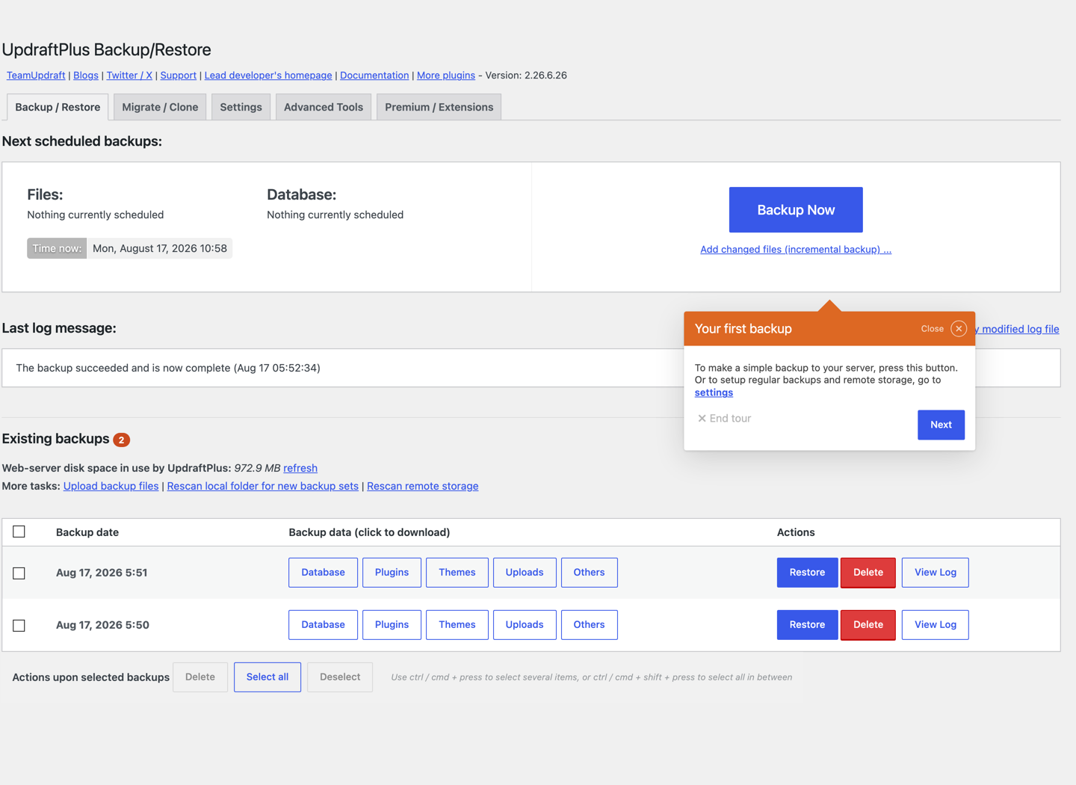Open the Support link
Screen dimensions: 1076x785
pyautogui.click(x=179, y=76)
